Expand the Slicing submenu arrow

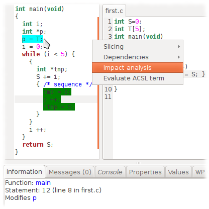click(179, 47)
